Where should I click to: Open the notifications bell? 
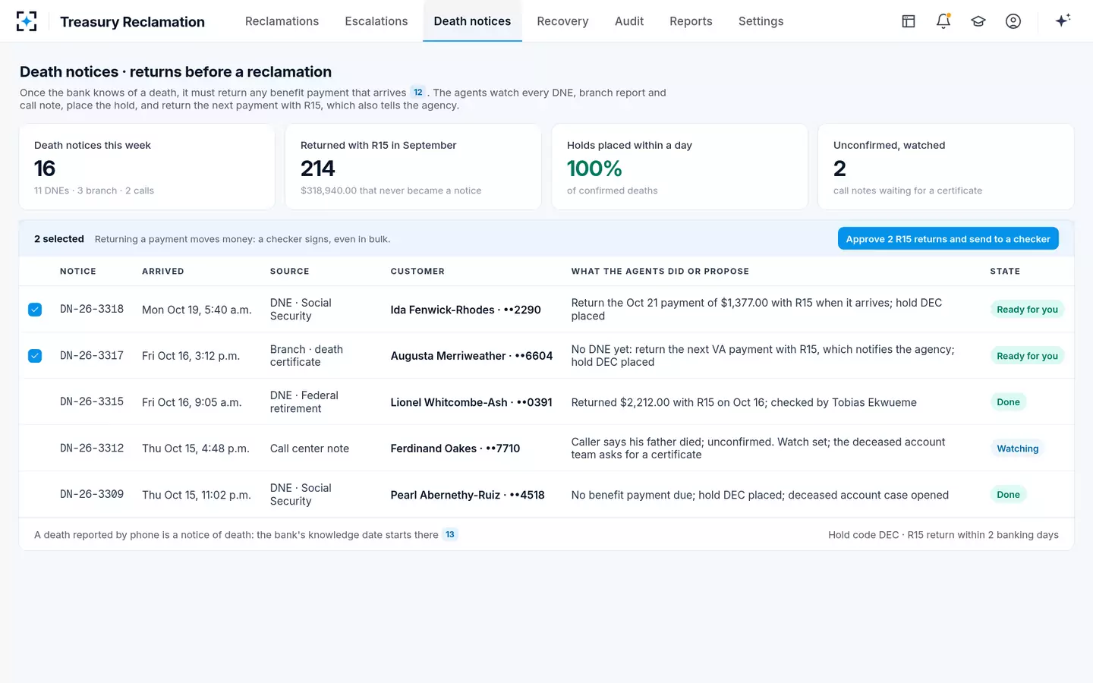pos(943,21)
